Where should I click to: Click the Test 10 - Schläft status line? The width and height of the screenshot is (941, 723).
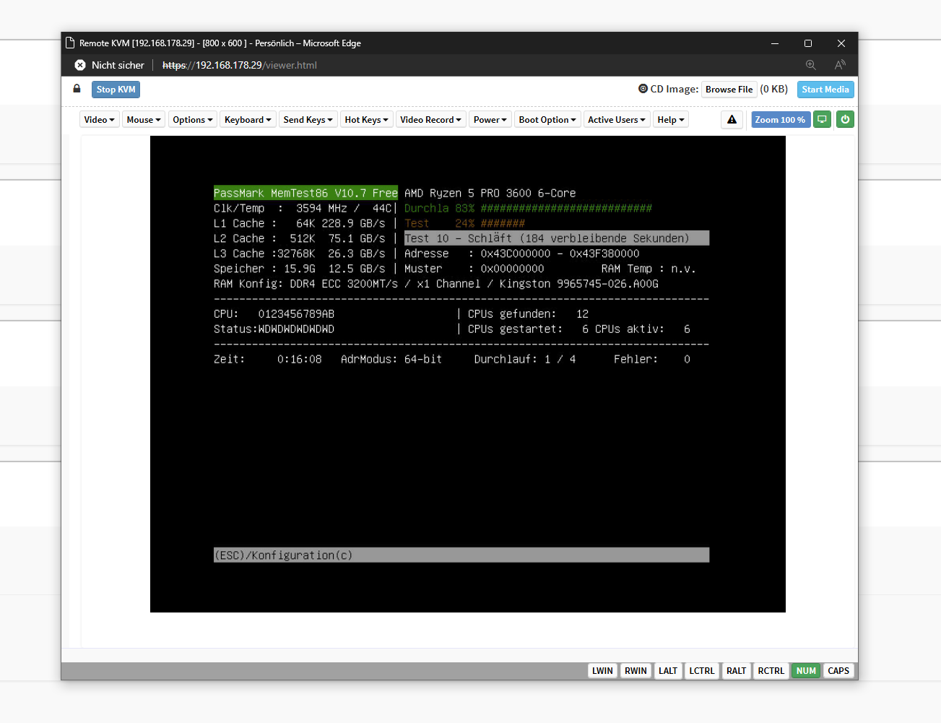tap(557, 238)
